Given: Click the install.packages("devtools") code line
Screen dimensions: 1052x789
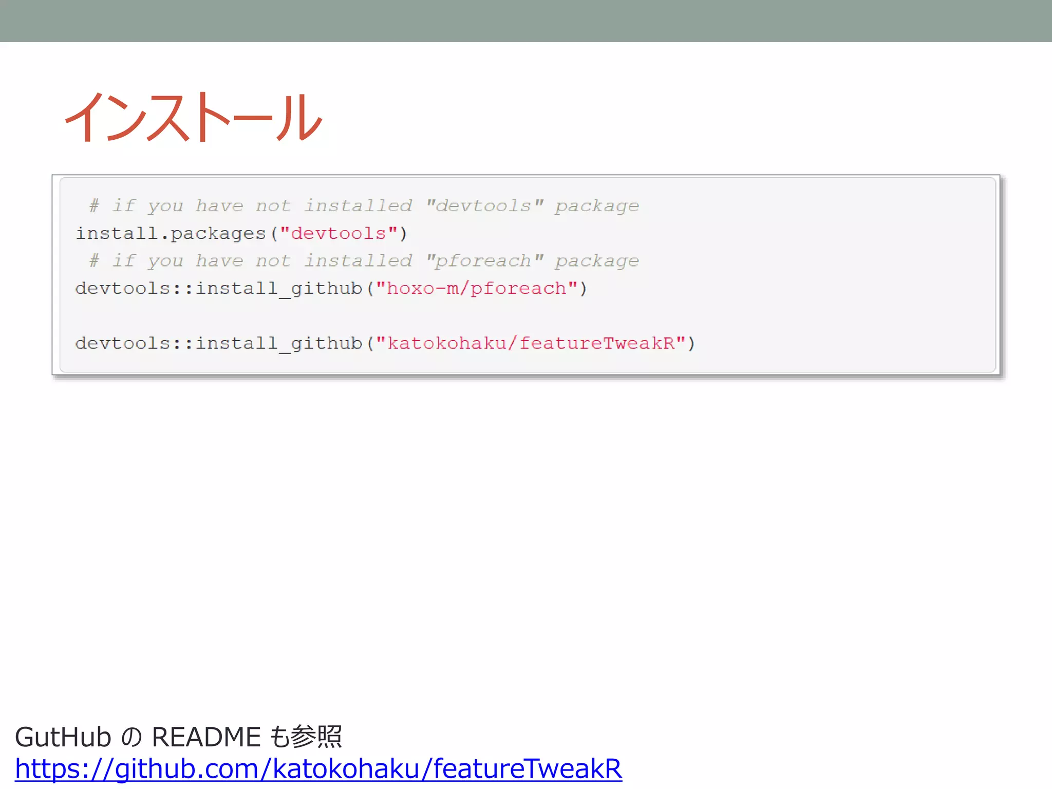Looking at the screenshot, I should coord(241,234).
